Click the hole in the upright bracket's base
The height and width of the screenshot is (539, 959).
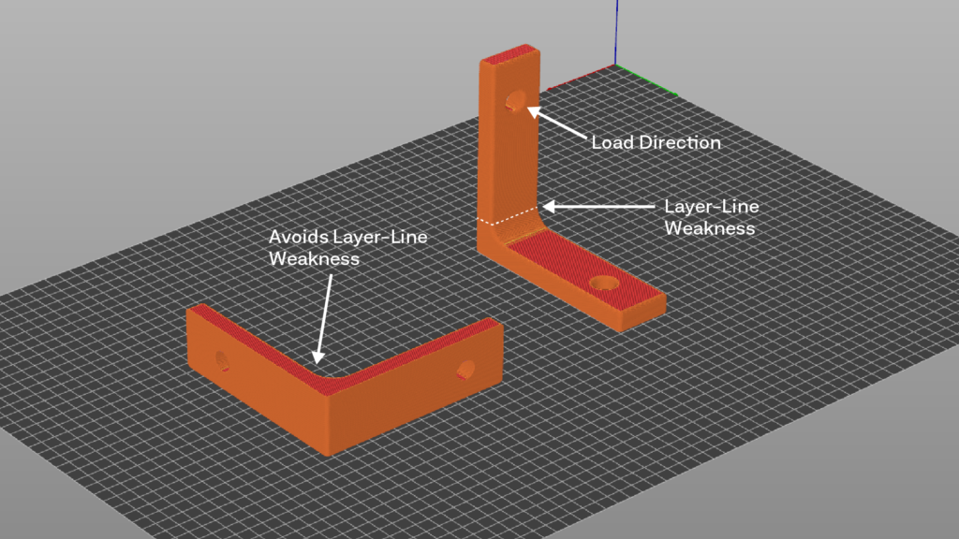point(604,282)
